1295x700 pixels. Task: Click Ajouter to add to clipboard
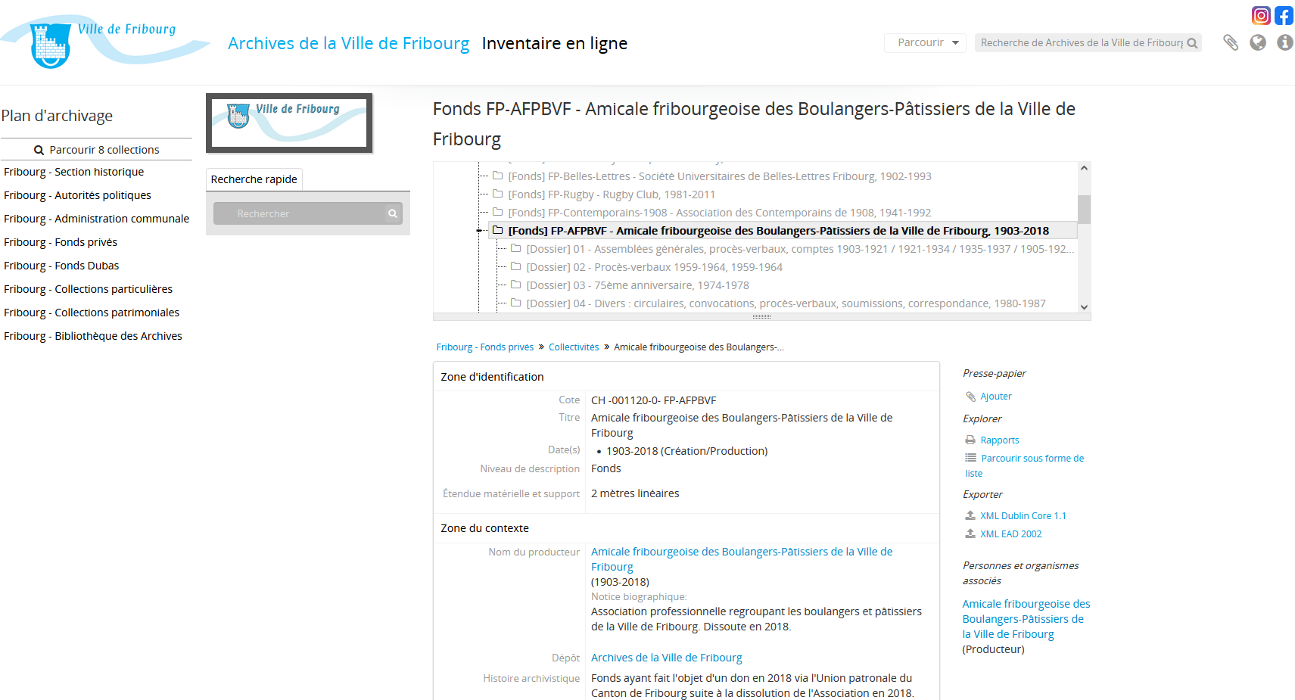(995, 397)
